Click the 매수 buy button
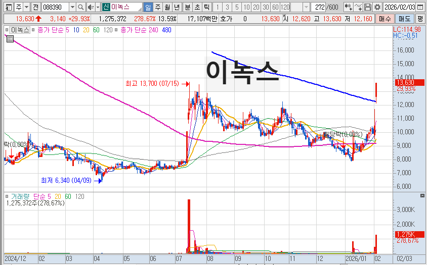427x265 pixels. pyautogui.click(x=385, y=19)
